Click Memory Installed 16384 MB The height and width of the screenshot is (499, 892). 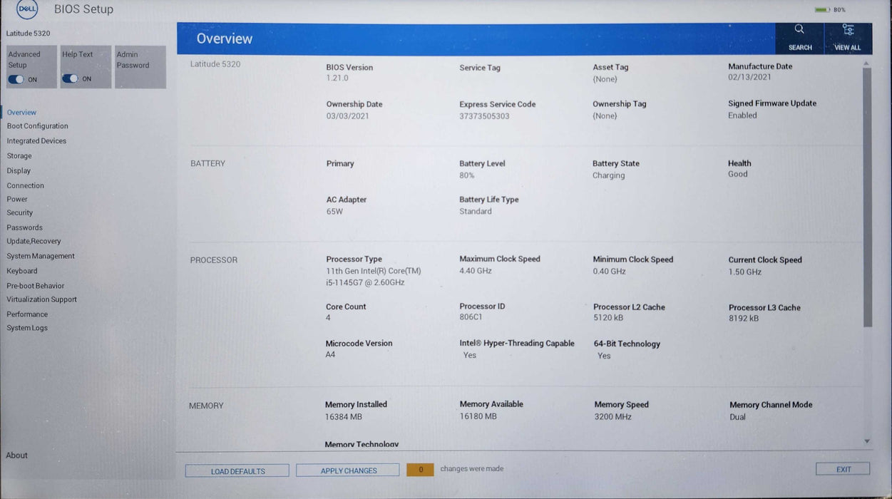344,417
